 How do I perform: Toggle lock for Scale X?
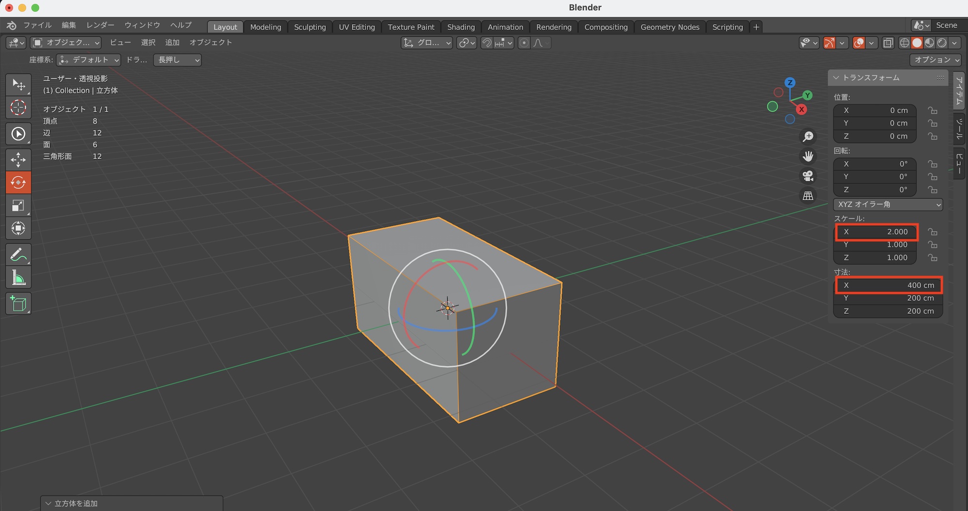(x=932, y=232)
